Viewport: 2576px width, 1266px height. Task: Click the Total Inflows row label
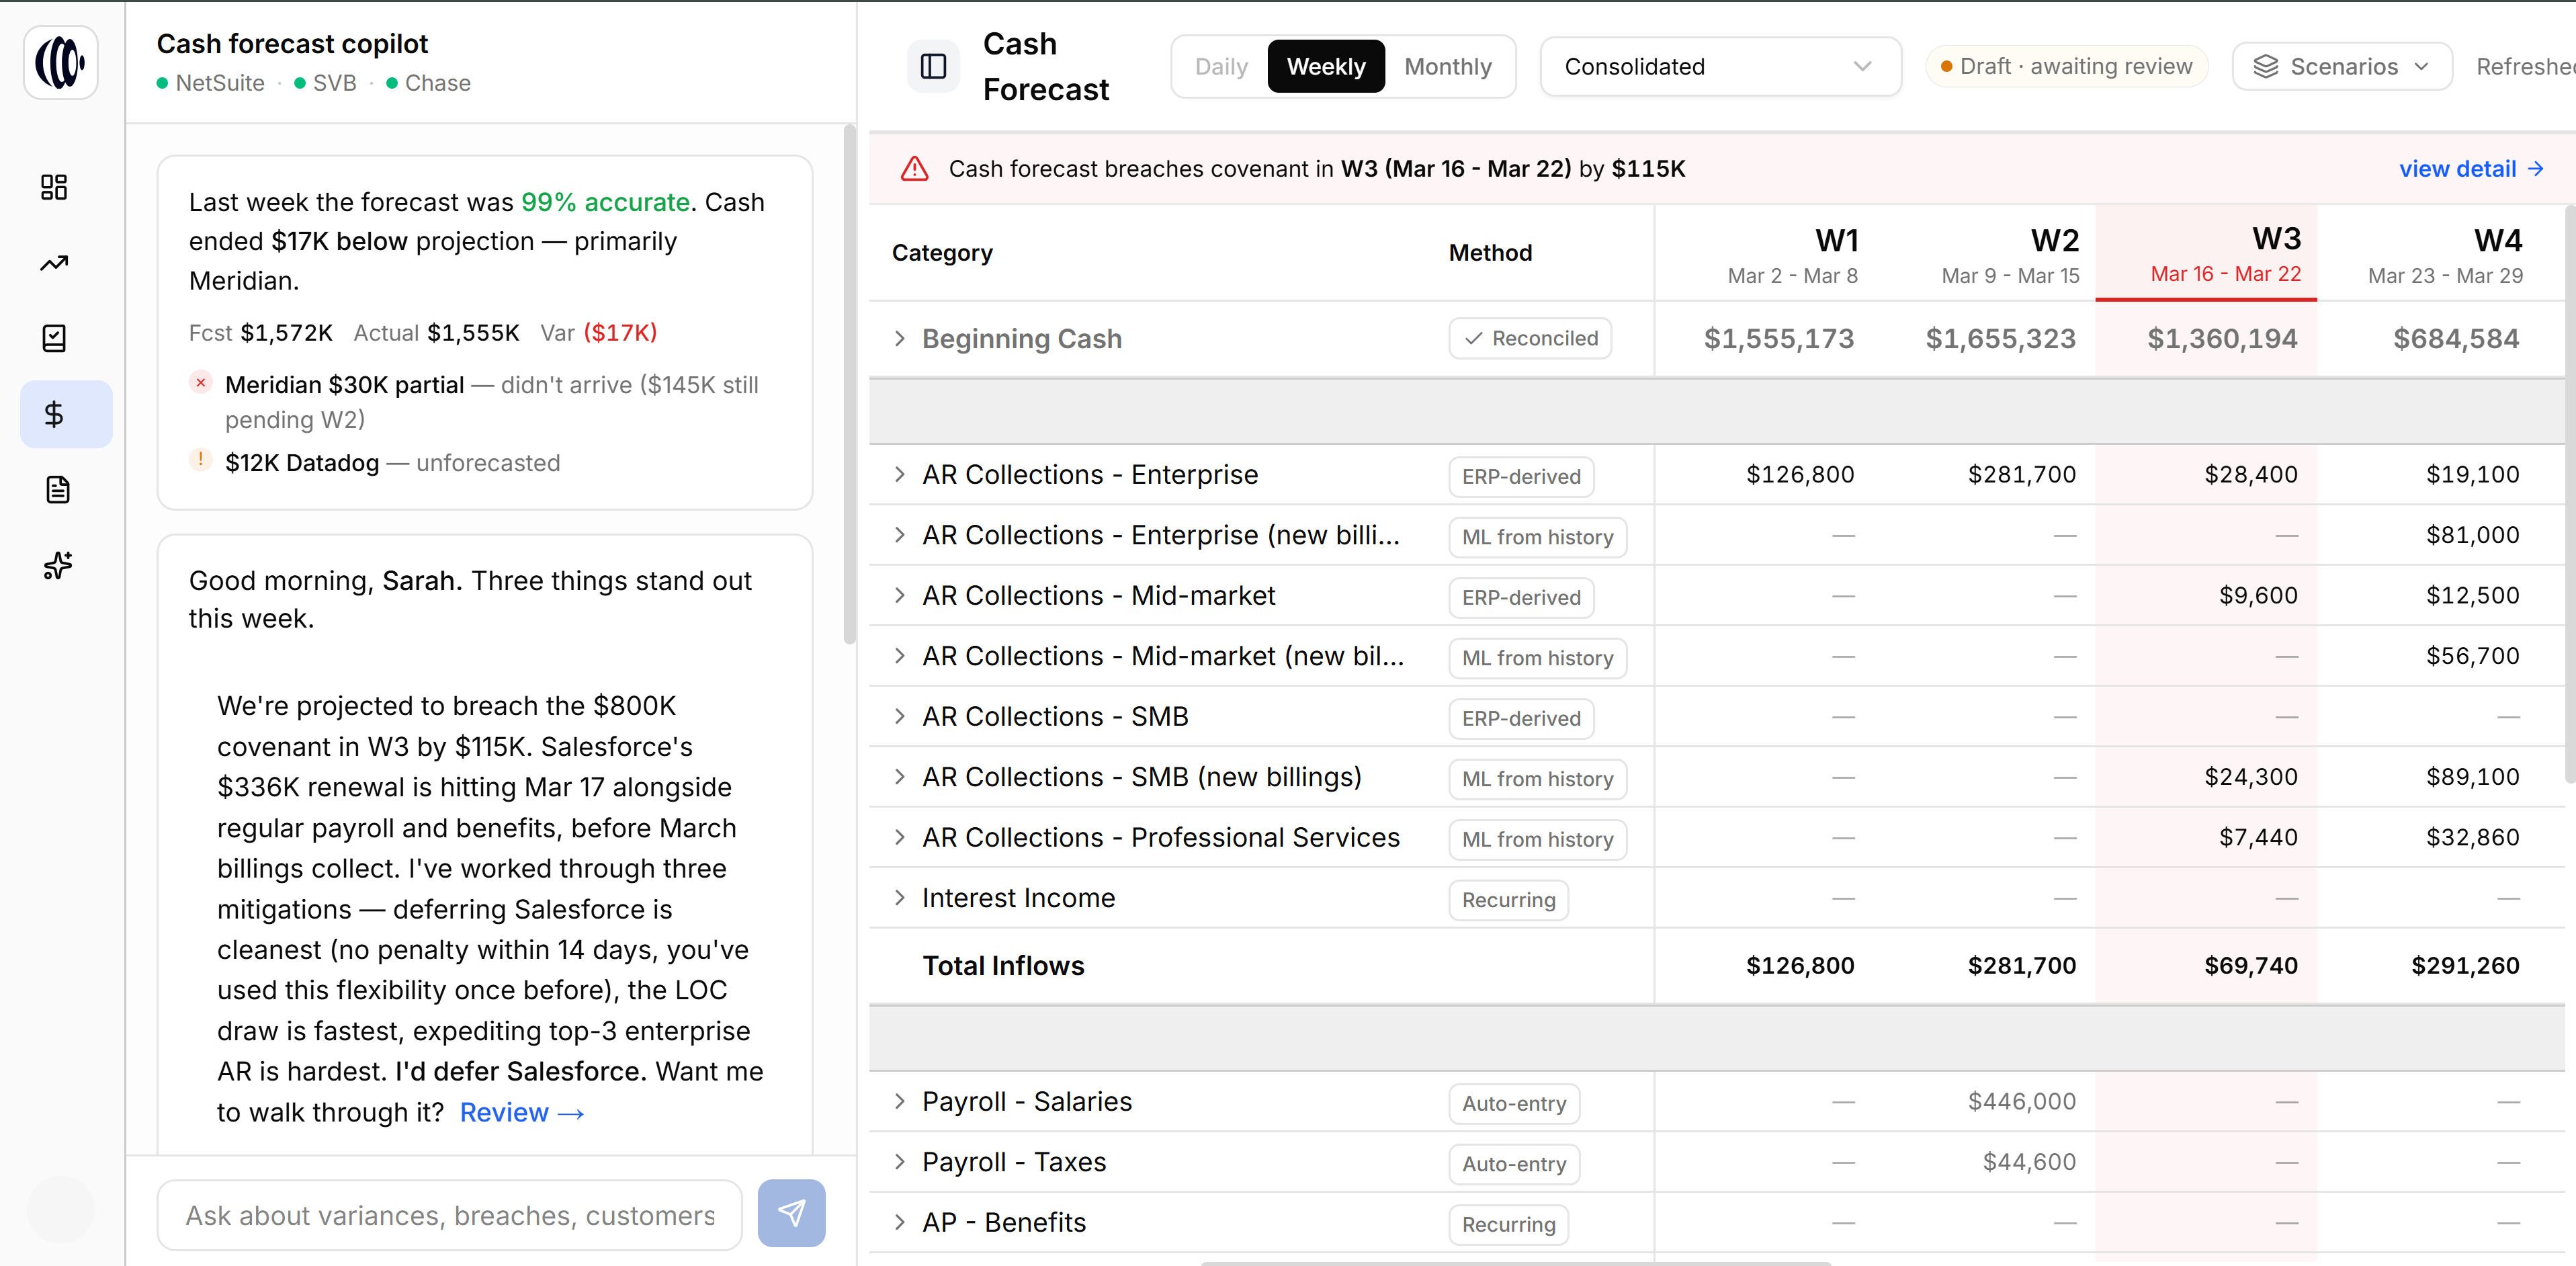tap(1003, 966)
